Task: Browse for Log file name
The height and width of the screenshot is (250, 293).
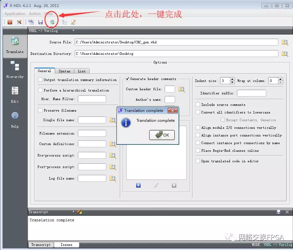Action: [113, 179]
